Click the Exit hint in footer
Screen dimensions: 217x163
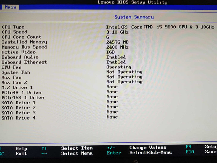[21, 153]
